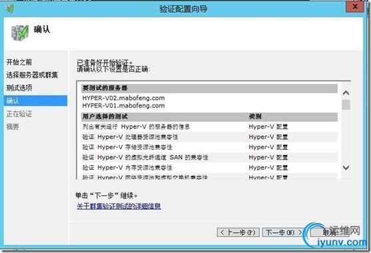371x253 pixels.
Task: Select the 验证 Hyper-V 内存资源池兼容性 row
Action: 209,167
